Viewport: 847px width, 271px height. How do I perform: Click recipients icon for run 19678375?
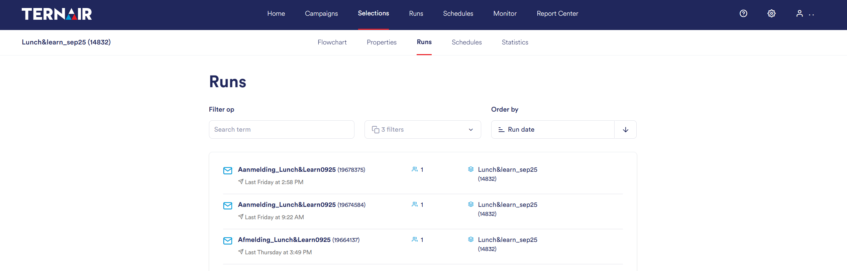pyautogui.click(x=415, y=169)
